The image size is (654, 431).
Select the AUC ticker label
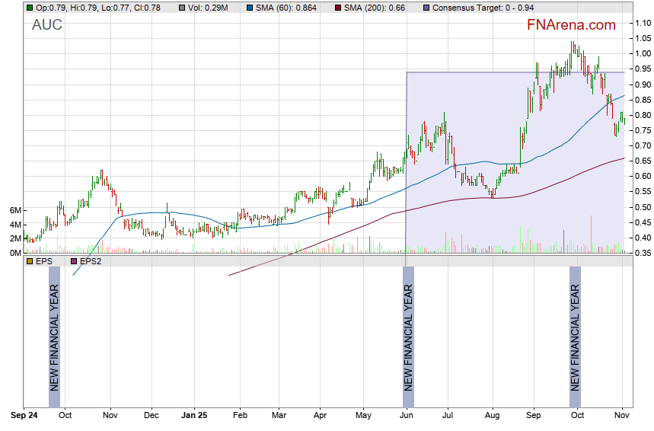47,25
